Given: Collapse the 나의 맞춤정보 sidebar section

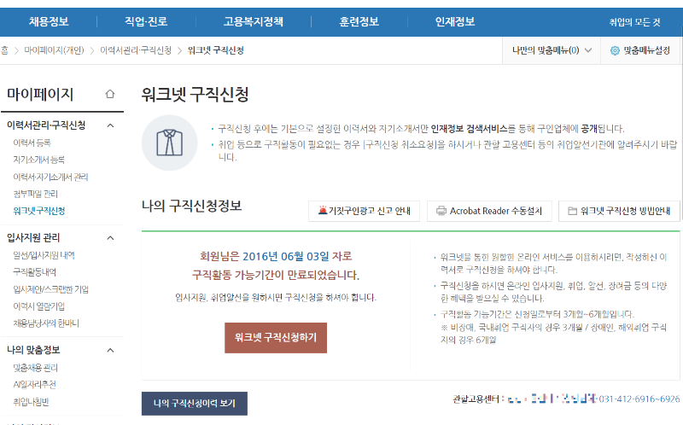Looking at the screenshot, I should point(111,351).
